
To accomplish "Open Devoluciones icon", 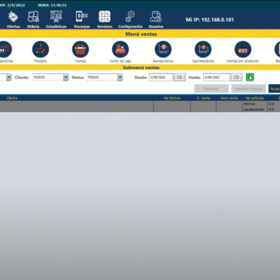I will [163, 49].
